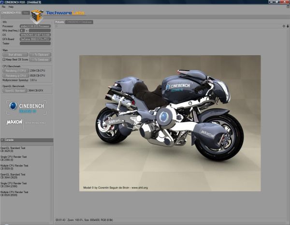Switch to the Pictures tab
290x225 pixels.
tap(59, 22)
